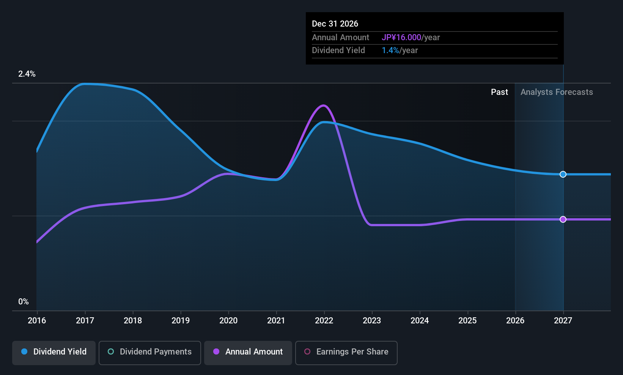Click the Analysts Forecasts label
This screenshot has height=375, width=623.
pos(557,92)
